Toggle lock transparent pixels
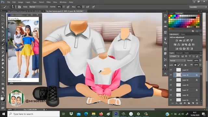Screen dimensions: 208x117 coord(175,65)
